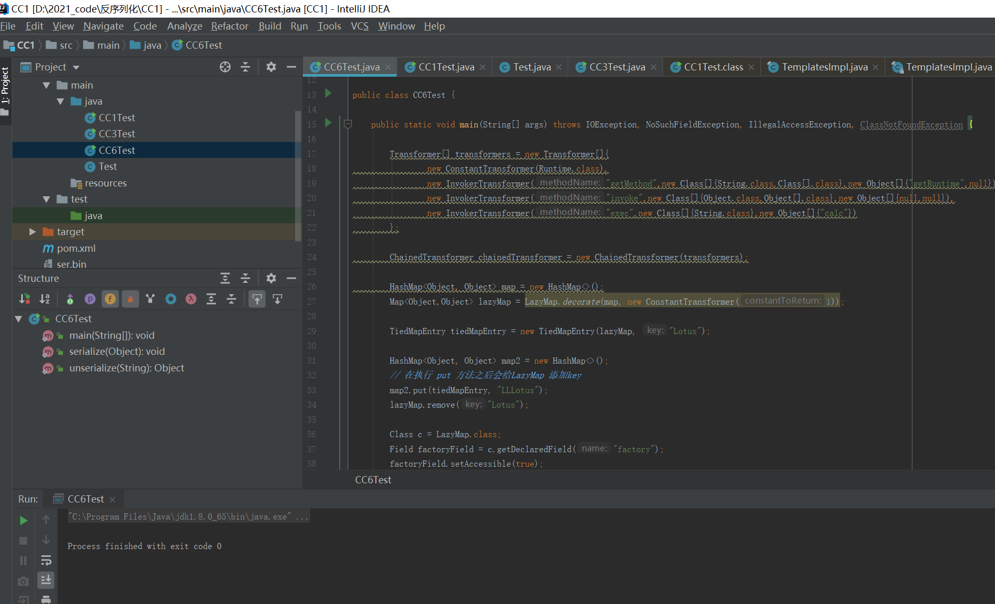Image resolution: width=995 pixels, height=604 pixels.
Task: Toggle soft-wrap icon in Run console
Action: tap(46, 560)
